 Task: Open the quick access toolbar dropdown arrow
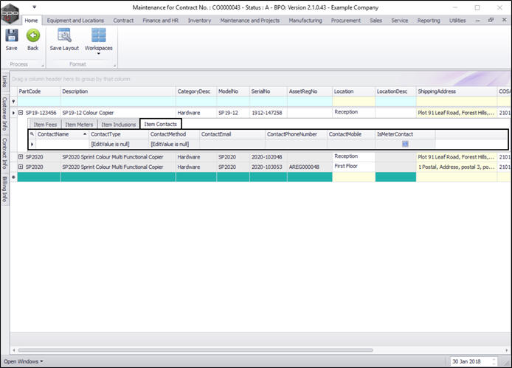click(34, 7)
